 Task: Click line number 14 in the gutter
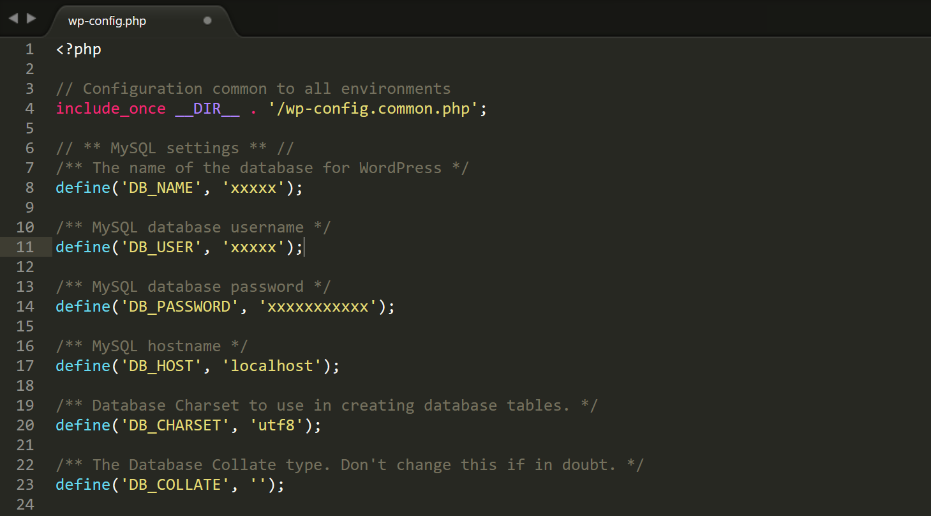[x=25, y=306]
